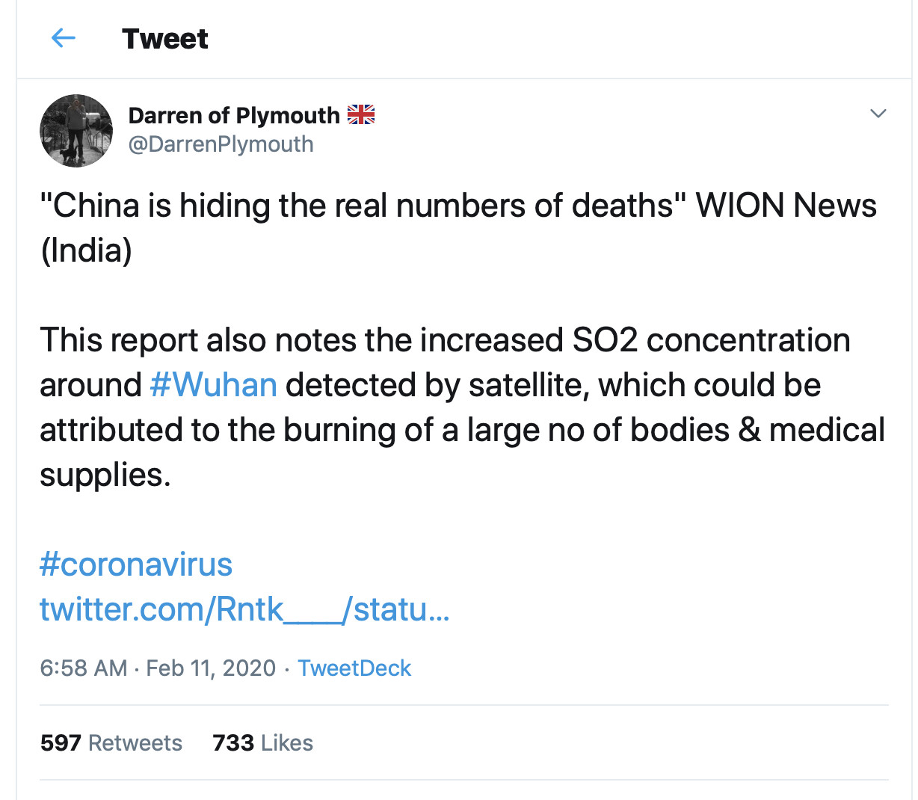
Task: Open the #coronavirus hashtag
Action: [136, 564]
